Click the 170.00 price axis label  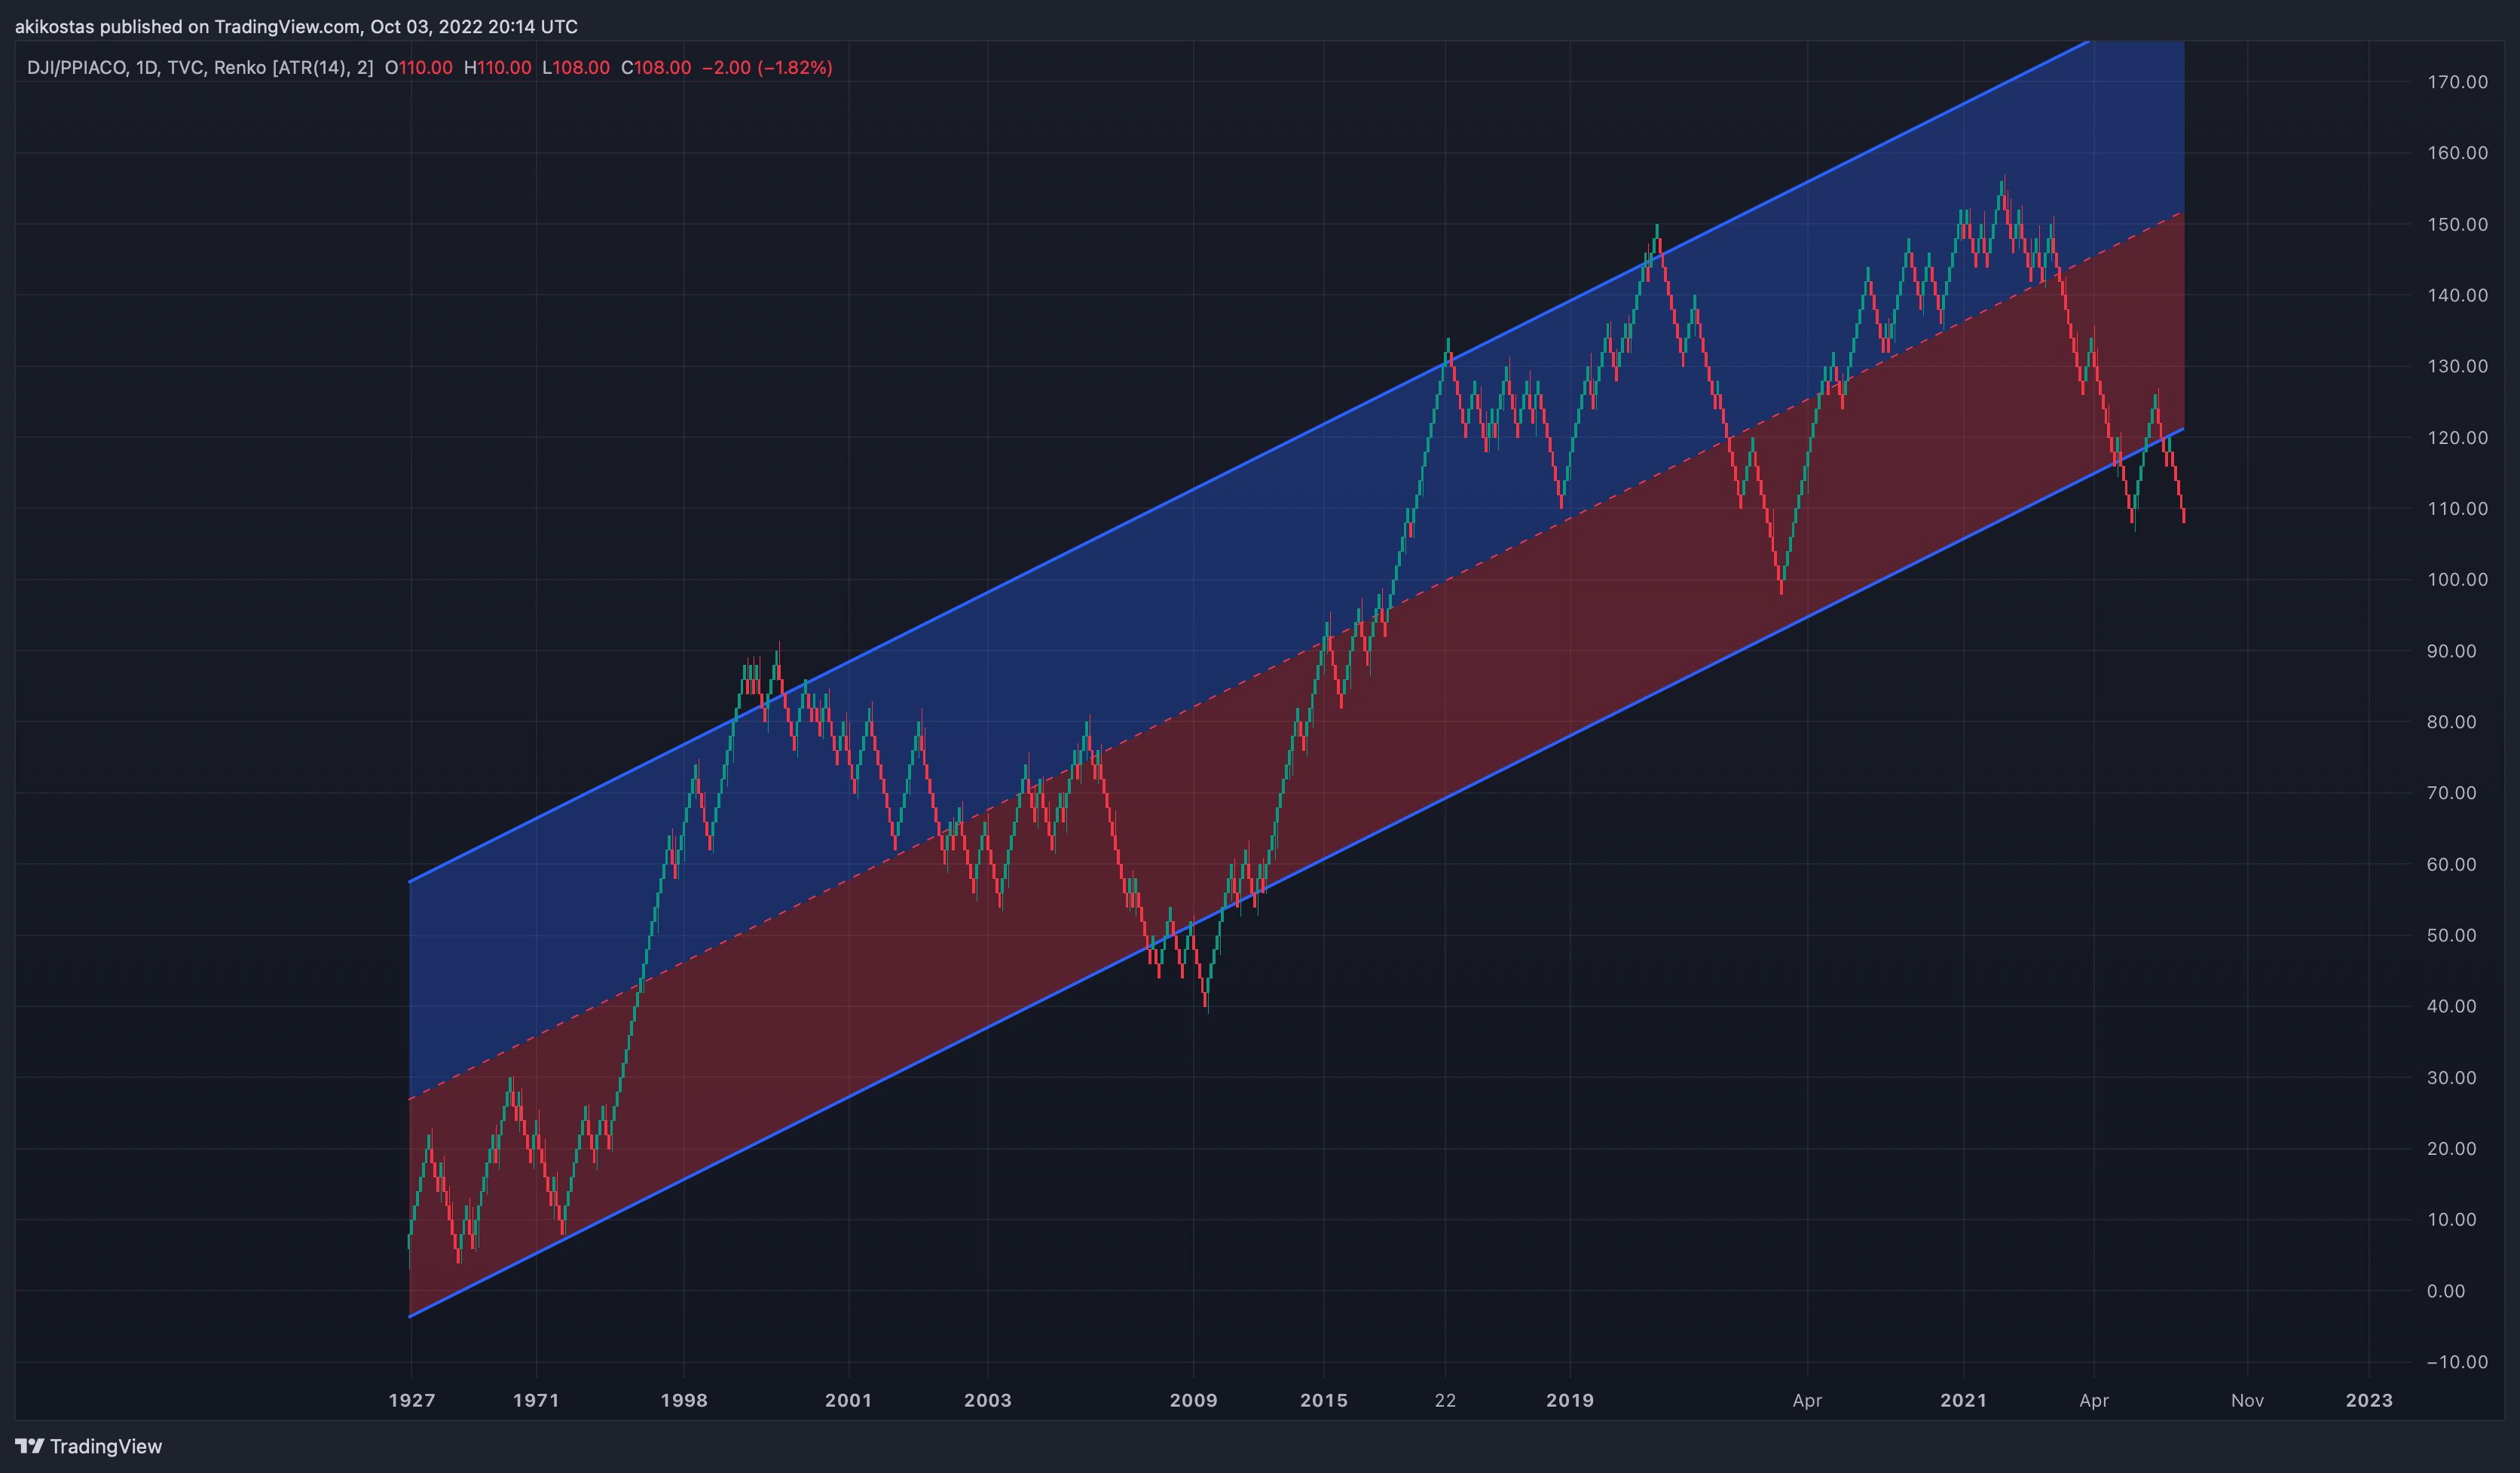tap(2457, 82)
